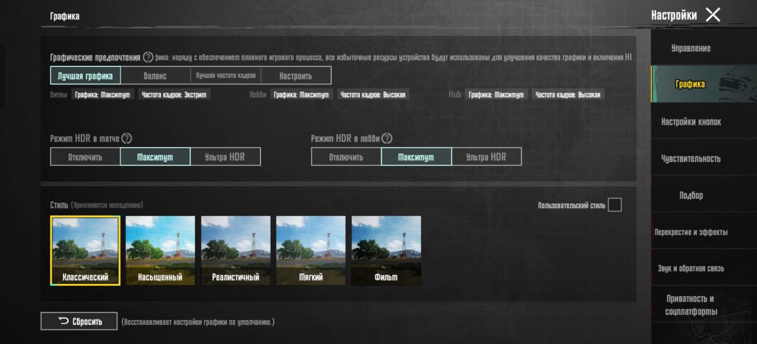Enable the Пользовательский стиль checkbox

pos(614,205)
